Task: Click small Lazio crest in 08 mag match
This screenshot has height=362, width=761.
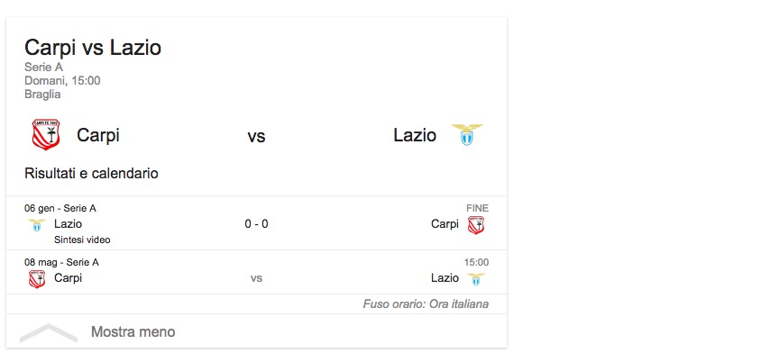Action: [476, 278]
